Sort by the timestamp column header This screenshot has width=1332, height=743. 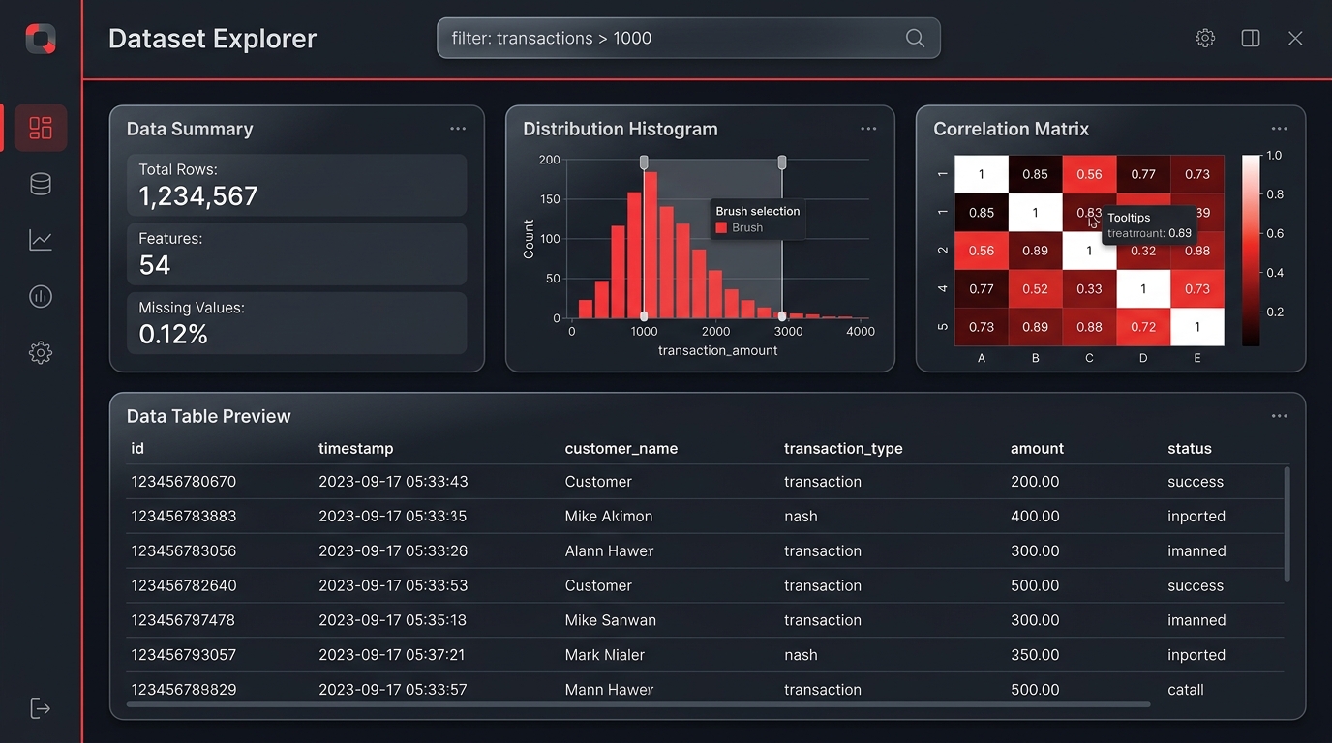(x=355, y=448)
